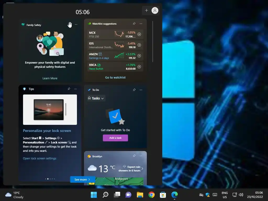Select the second Tips carousel dot

(x=48, y=179)
